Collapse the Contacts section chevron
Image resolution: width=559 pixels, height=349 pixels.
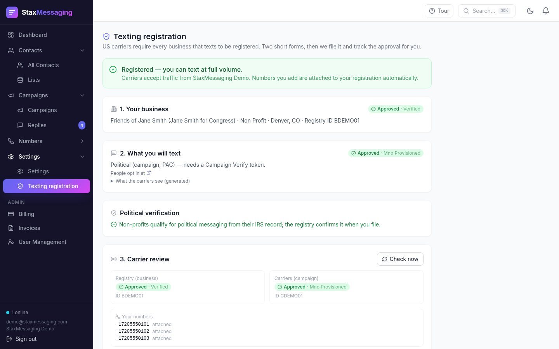tap(82, 50)
